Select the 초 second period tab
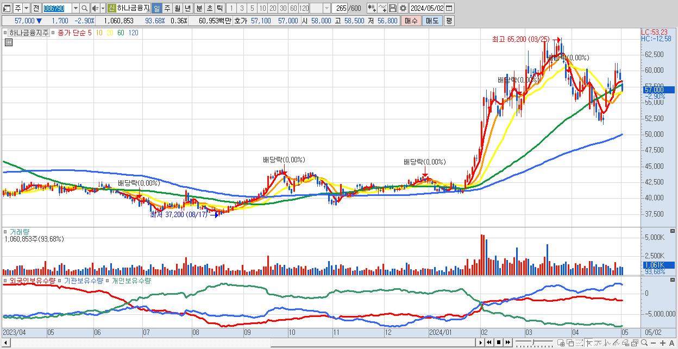 pyautogui.click(x=210, y=8)
